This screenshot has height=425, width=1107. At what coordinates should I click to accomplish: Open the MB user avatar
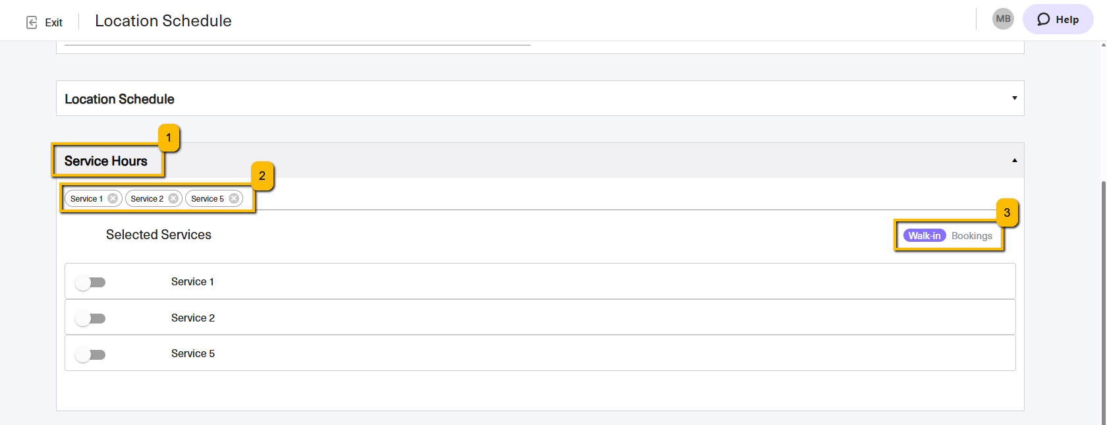[1003, 19]
